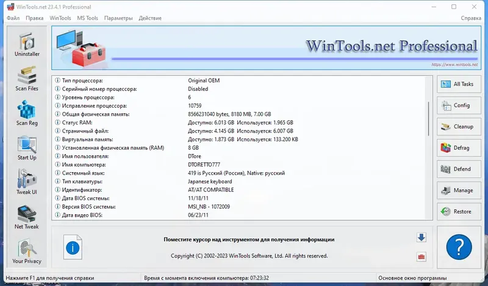Viewport: 488px width, 286px height.
Task: Open the Справка menu
Action: (x=471, y=18)
